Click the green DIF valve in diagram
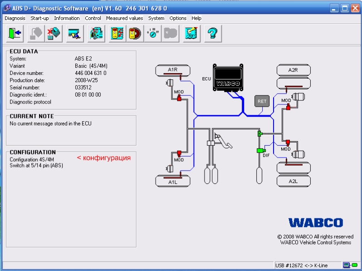The image size is (362, 271). point(261,151)
